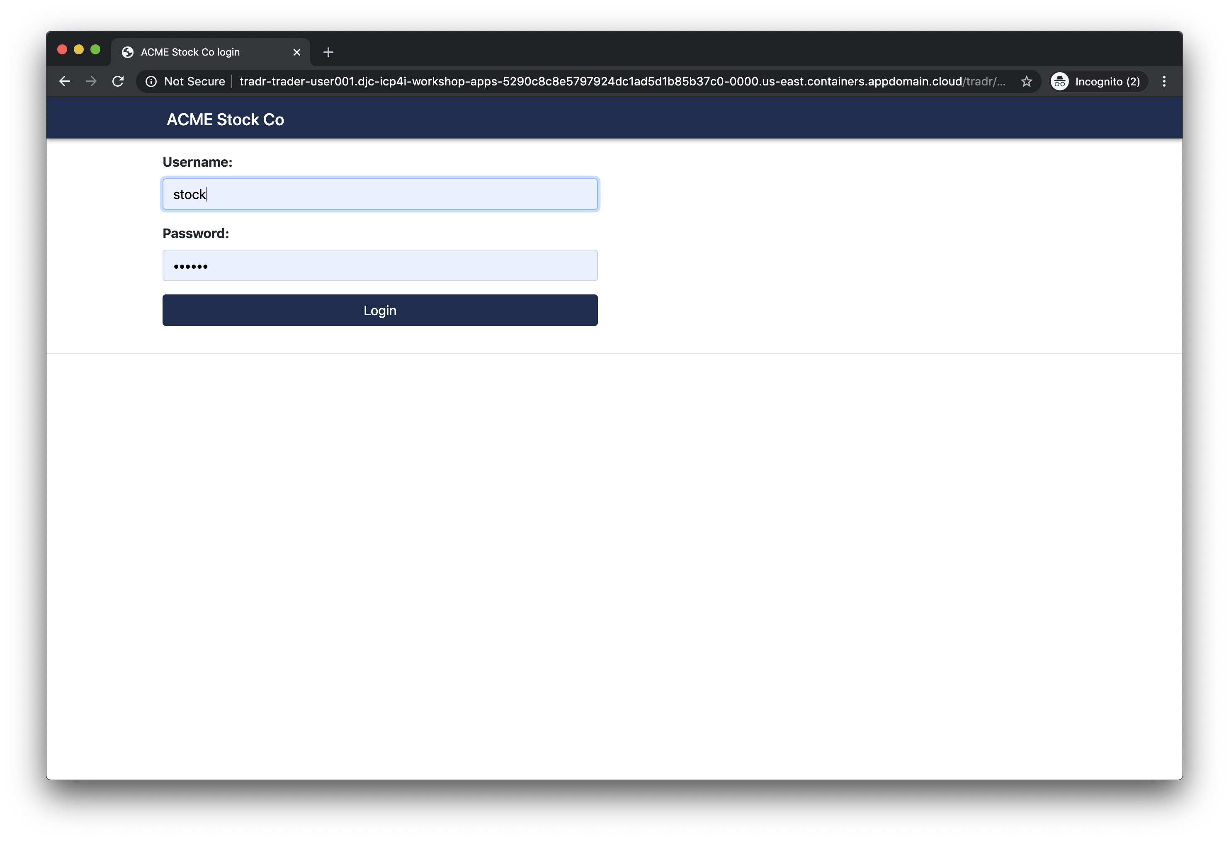The width and height of the screenshot is (1229, 841).
Task: Reload the page with refresh icon
Action: pyautogui.click(x=118, y=81)
